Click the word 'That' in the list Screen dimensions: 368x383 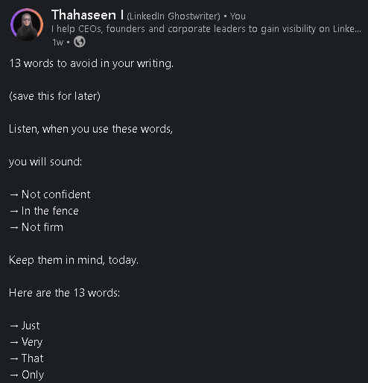(32, 358)
